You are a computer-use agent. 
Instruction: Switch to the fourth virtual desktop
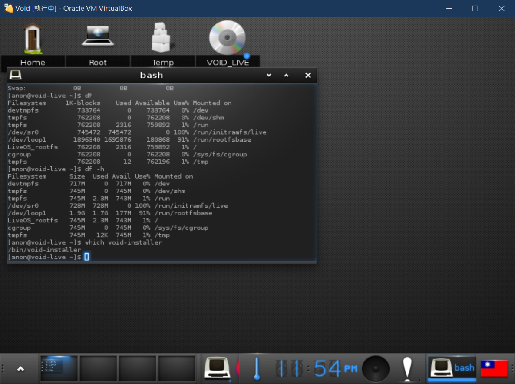176,368
